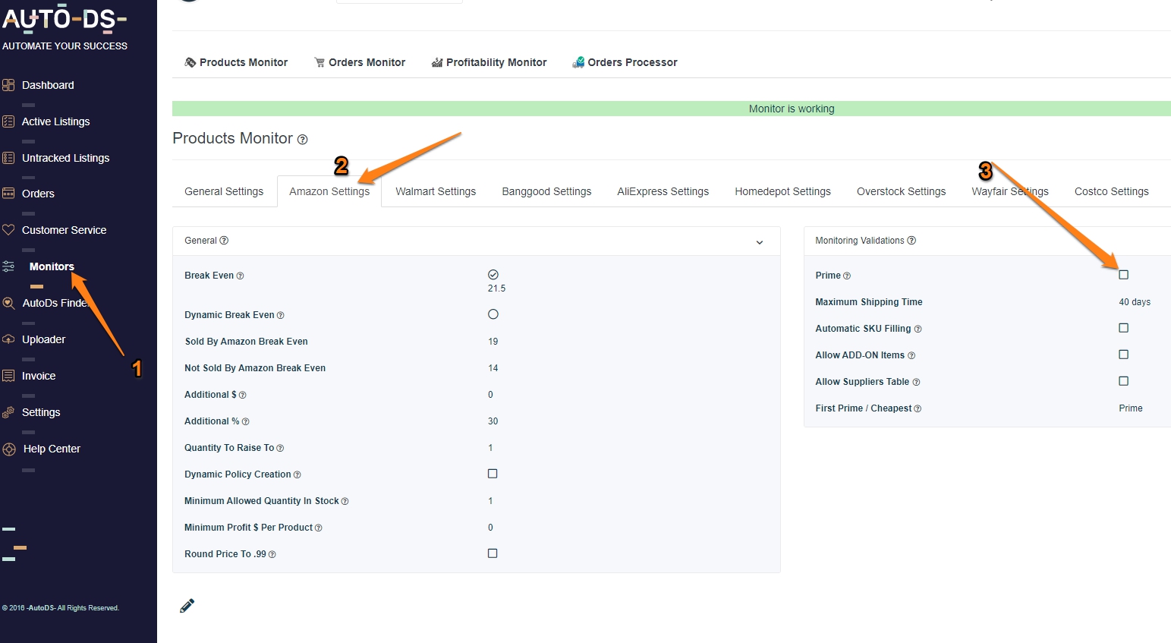The image size is (1171, 643).
Task: Switch to the Banggood Settings tab
Action: [x=546, y=191]
